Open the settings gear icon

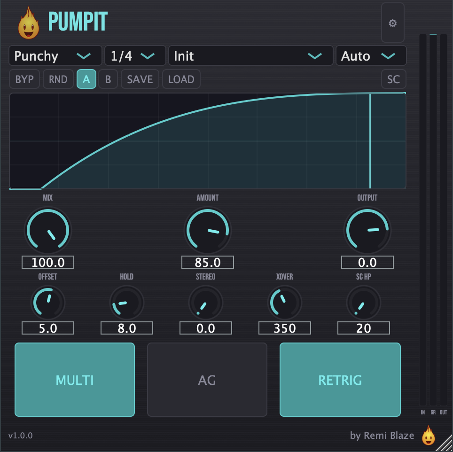tap(392, 23)
